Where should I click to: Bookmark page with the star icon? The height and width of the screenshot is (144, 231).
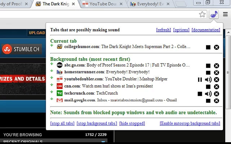202,14
